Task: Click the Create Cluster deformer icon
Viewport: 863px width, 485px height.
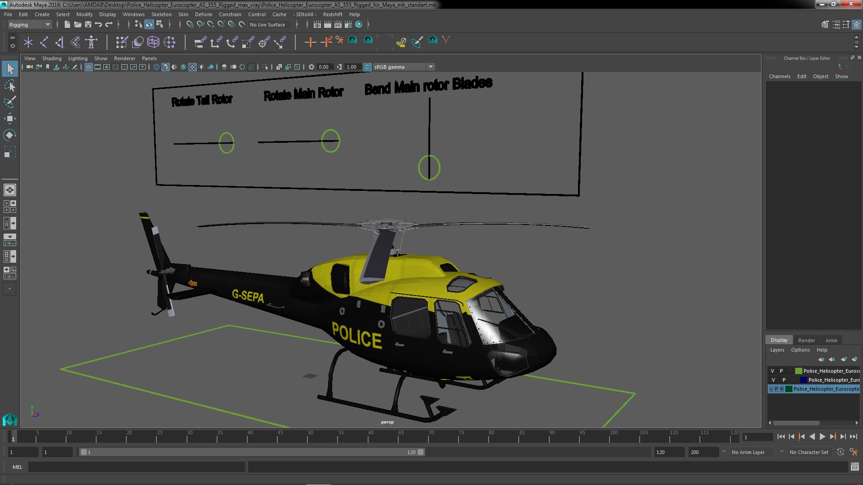Action: (169, 43)
